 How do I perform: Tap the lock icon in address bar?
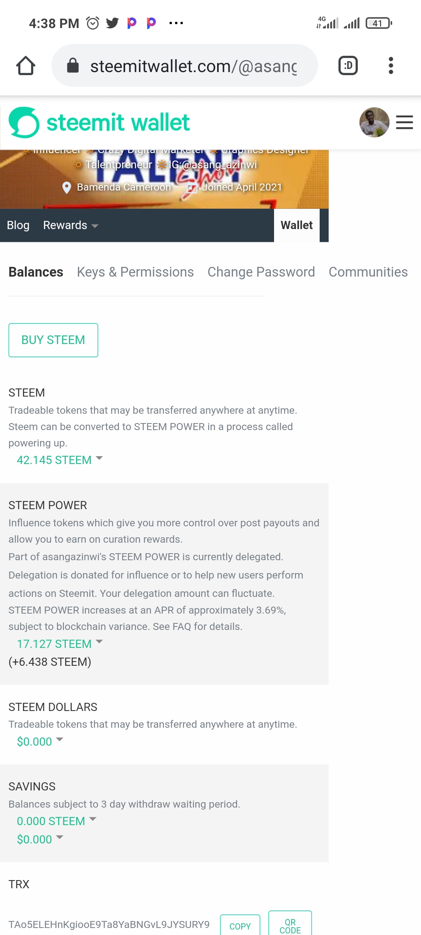73,65
